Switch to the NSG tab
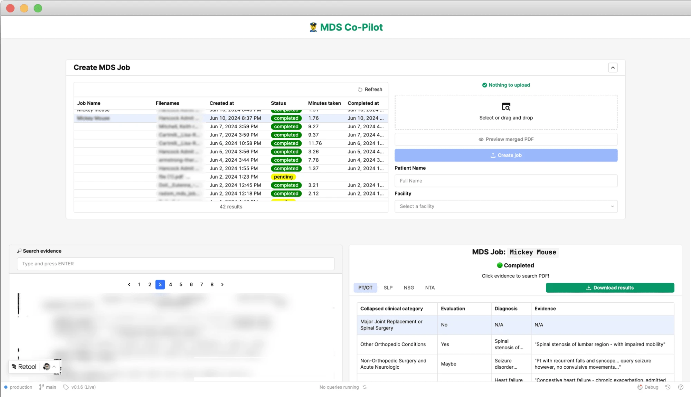Screen dimensions: 691x397 pyautogui.click(x=408, y=288)
